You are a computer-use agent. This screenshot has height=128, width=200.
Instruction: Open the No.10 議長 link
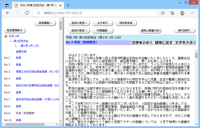pos(18,120)
